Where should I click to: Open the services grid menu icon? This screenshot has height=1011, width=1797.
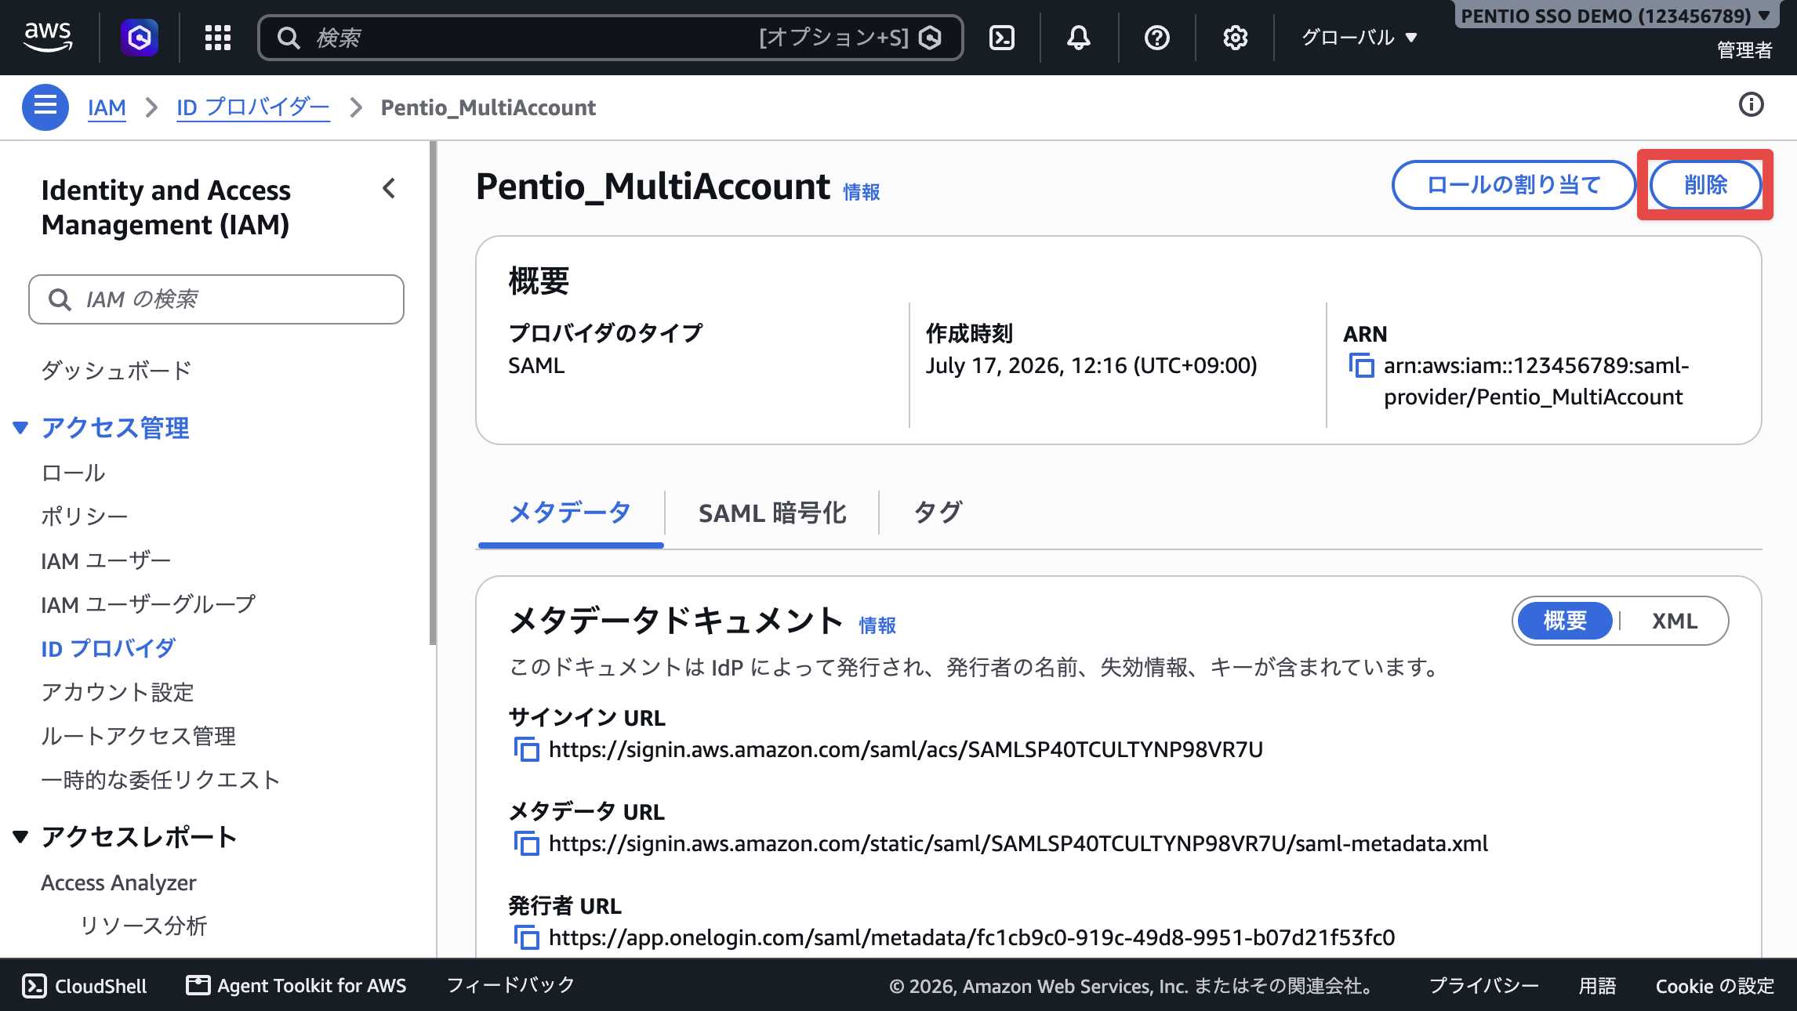pyautogui.click(x=218, y=38)
